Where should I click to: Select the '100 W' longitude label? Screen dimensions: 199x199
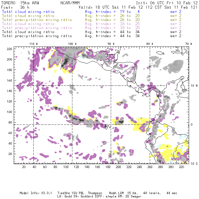72,44
